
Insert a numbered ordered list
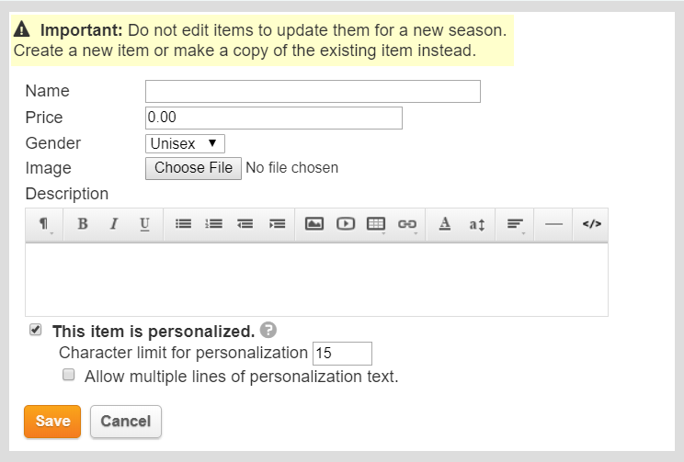(x=213, y=224)
